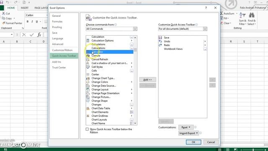
Task: Click the AutoSum button
Action: pyautogui.click(x=227, y=13)
